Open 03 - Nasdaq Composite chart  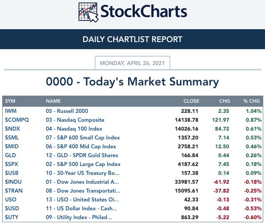75,120
